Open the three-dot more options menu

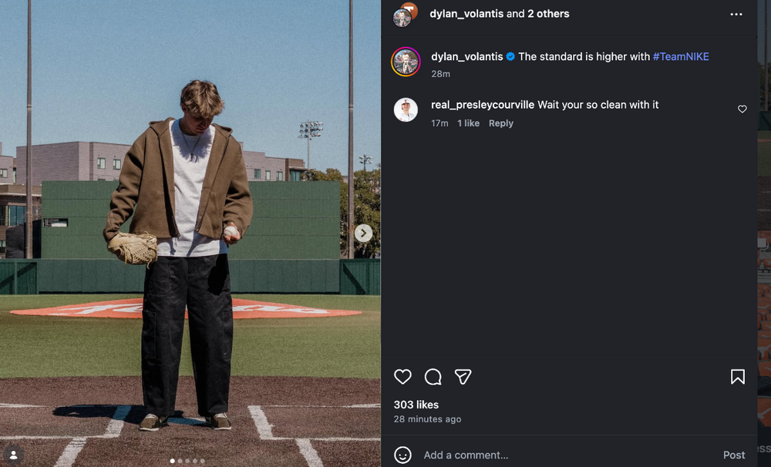(736, 14)
